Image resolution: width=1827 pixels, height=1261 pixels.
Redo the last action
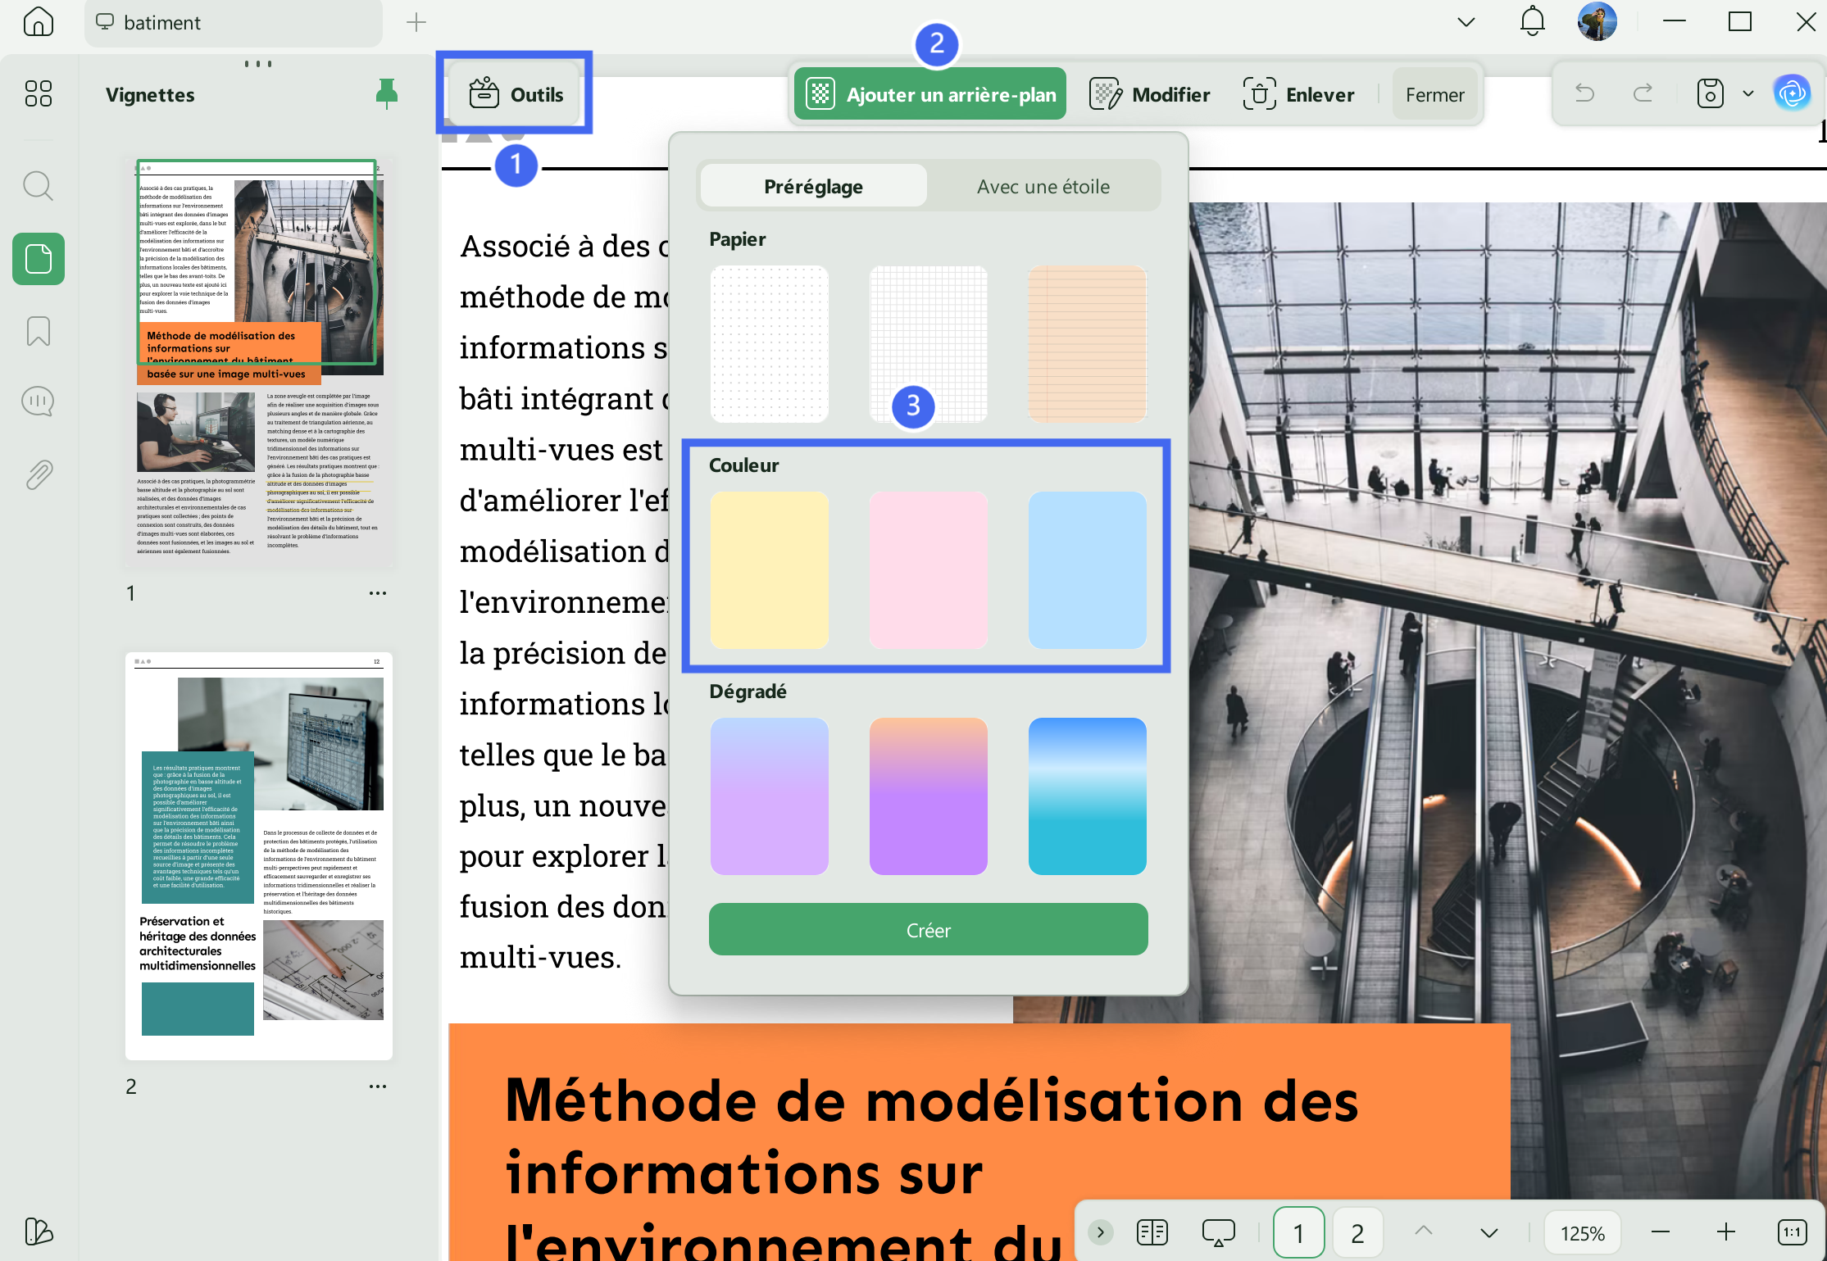[1643, 93]
